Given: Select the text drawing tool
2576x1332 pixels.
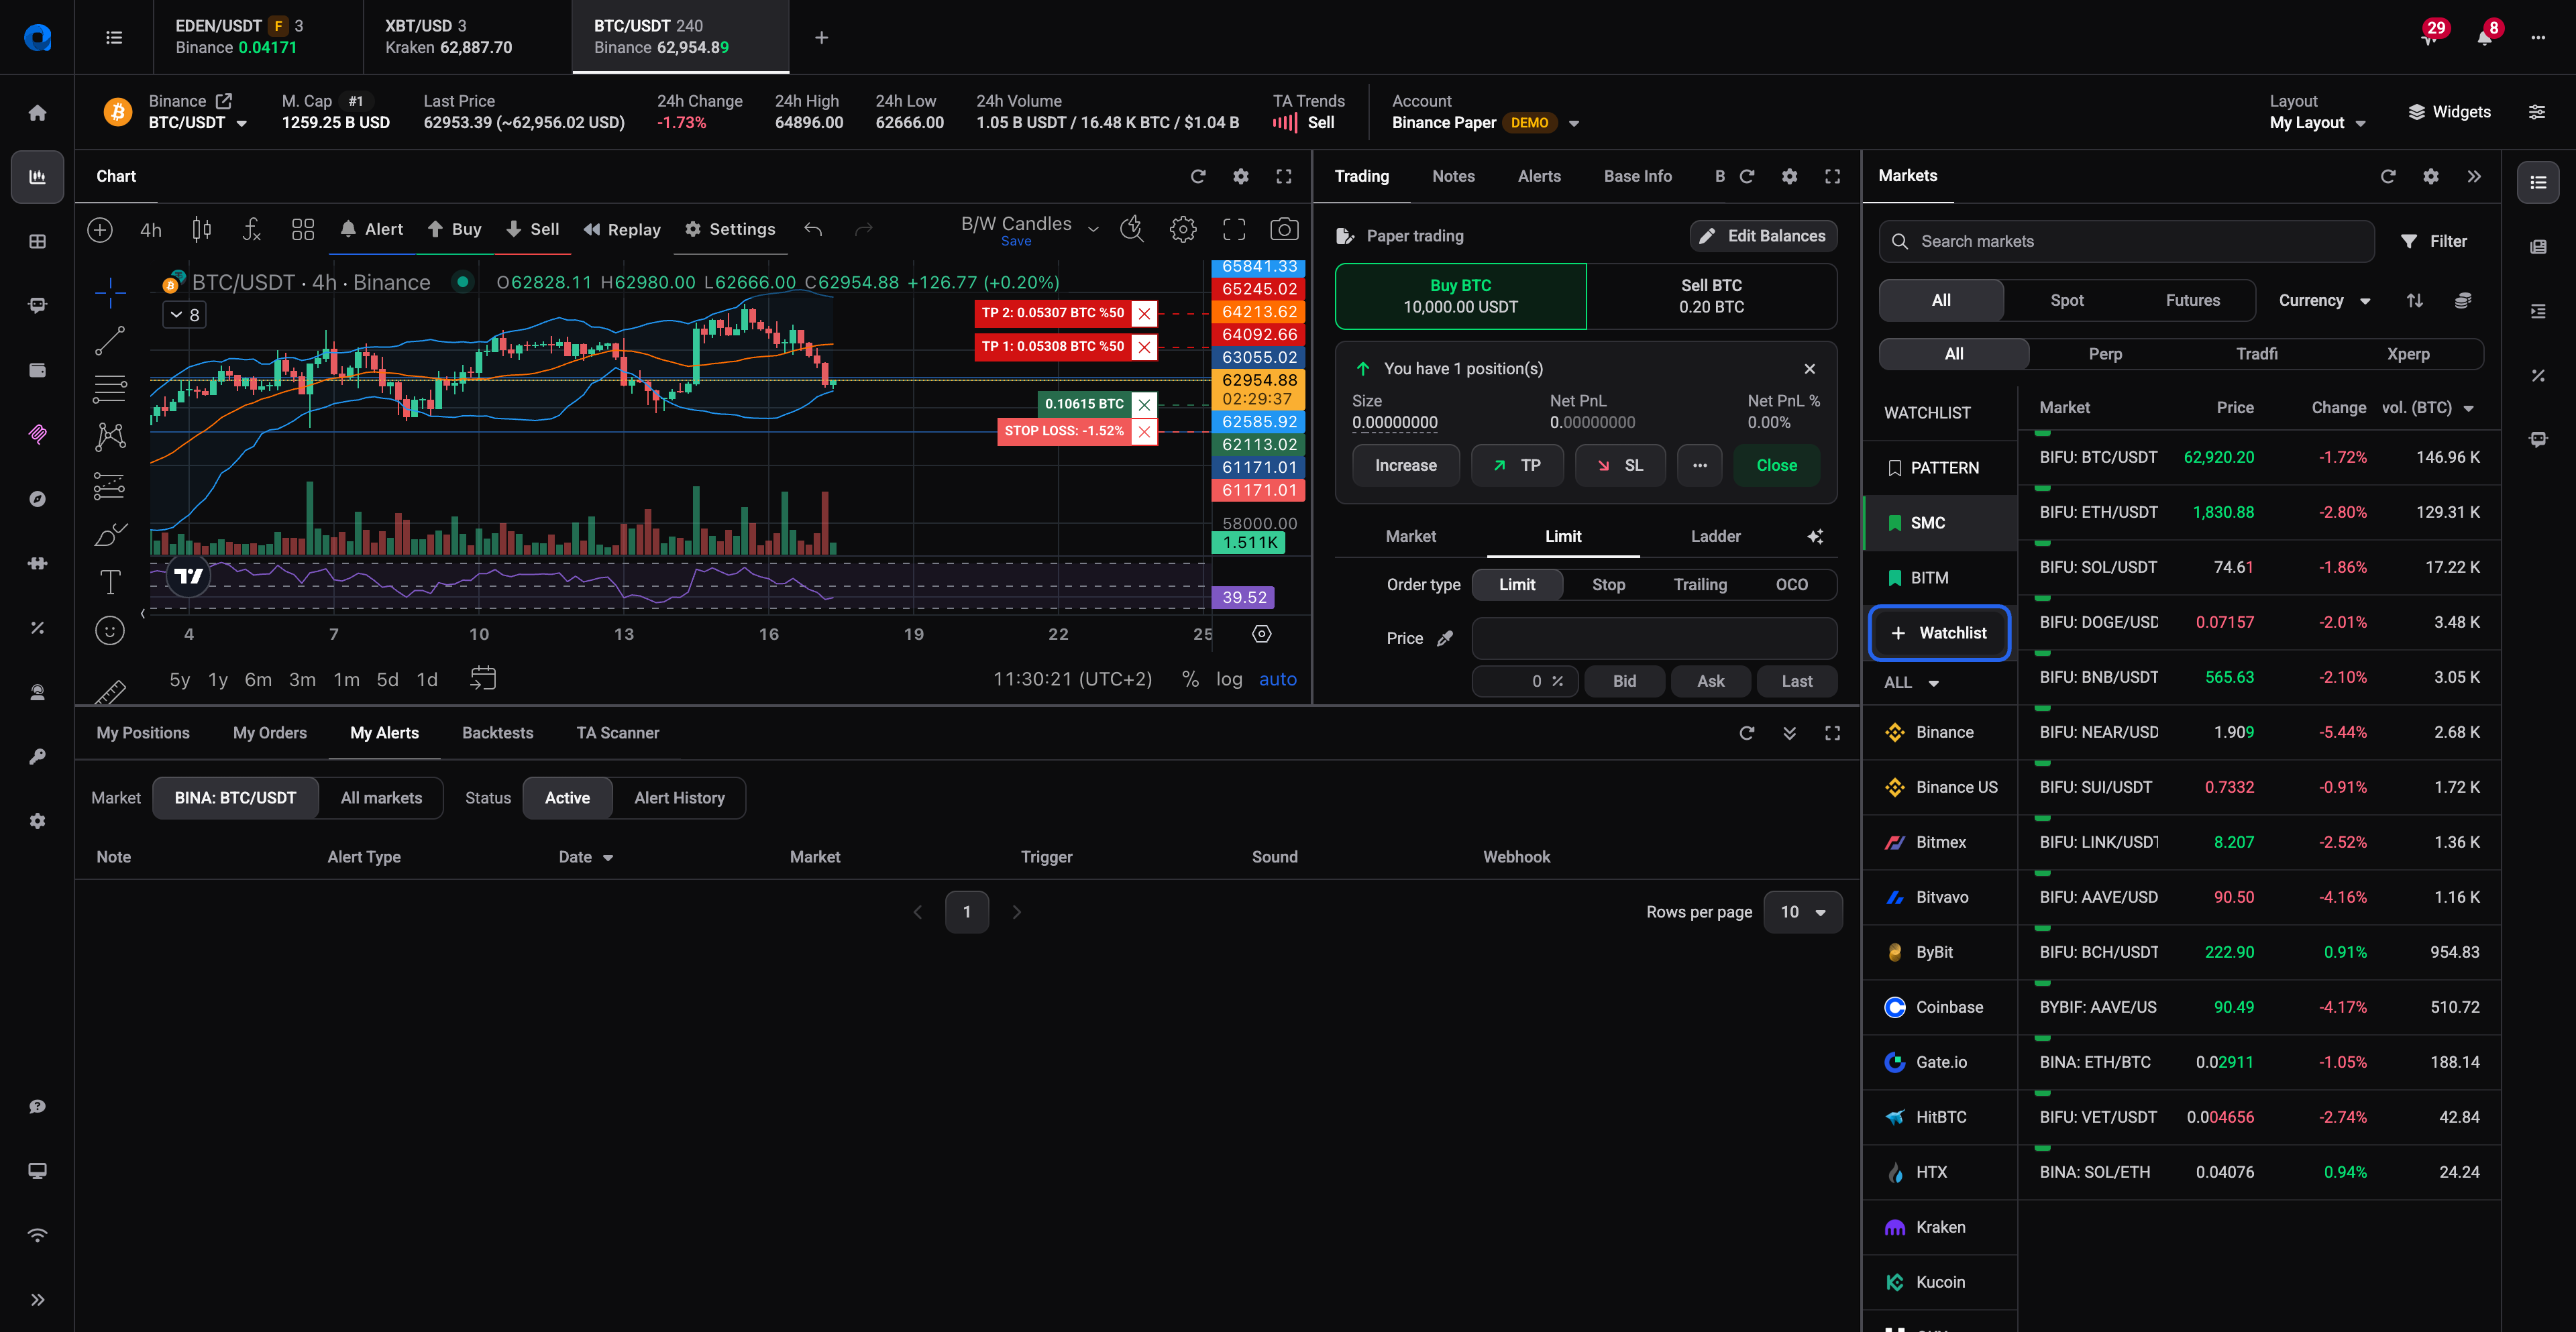Looking at the screenshot, I should coord(110,582).
